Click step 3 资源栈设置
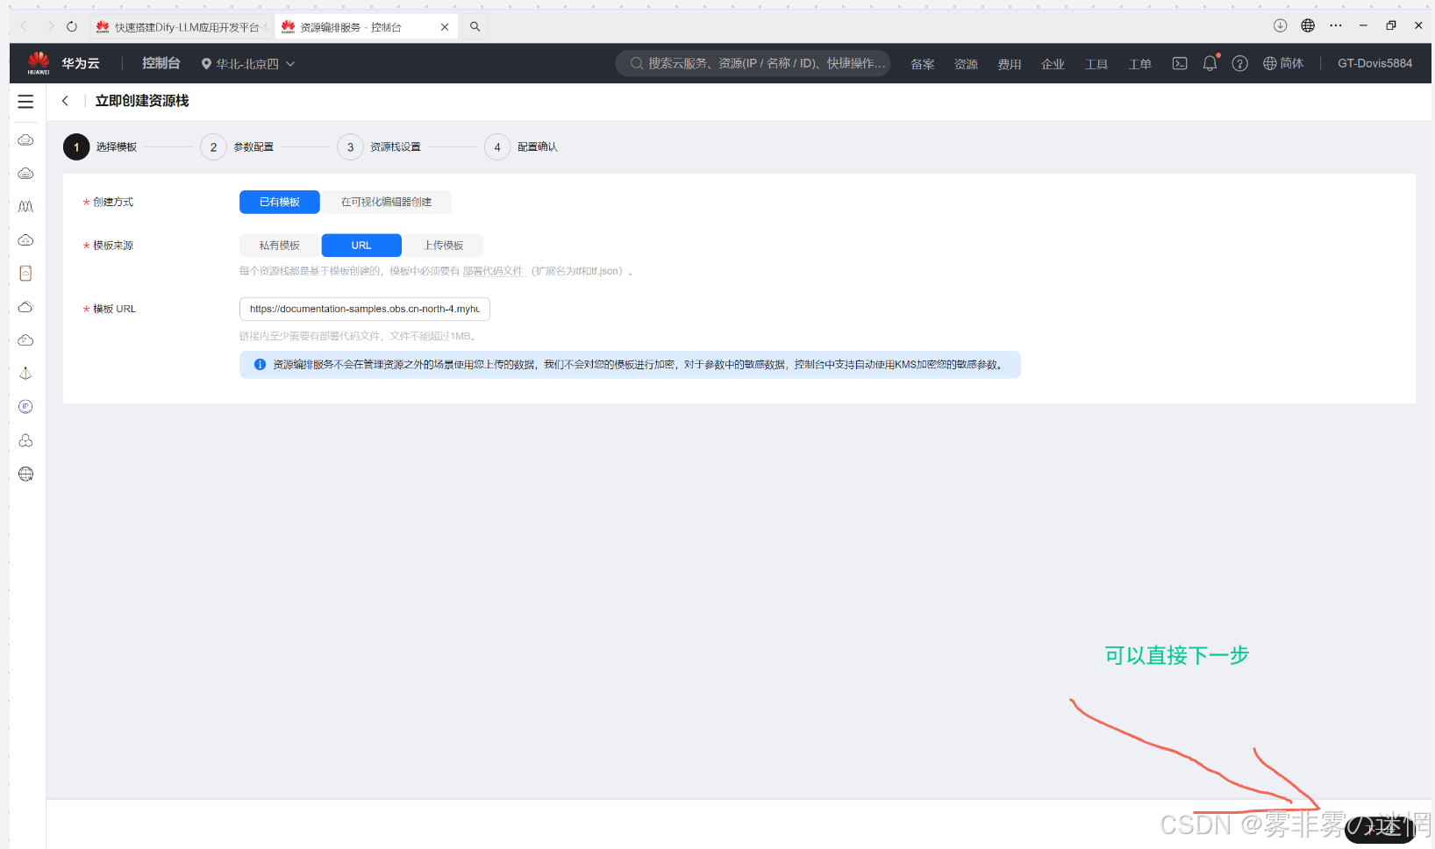1435x849 pixels. (x=379, y=146)
